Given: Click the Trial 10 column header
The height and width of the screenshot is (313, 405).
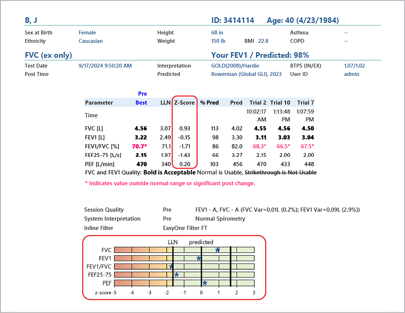Looking at the screenshot, I should 280,102.
